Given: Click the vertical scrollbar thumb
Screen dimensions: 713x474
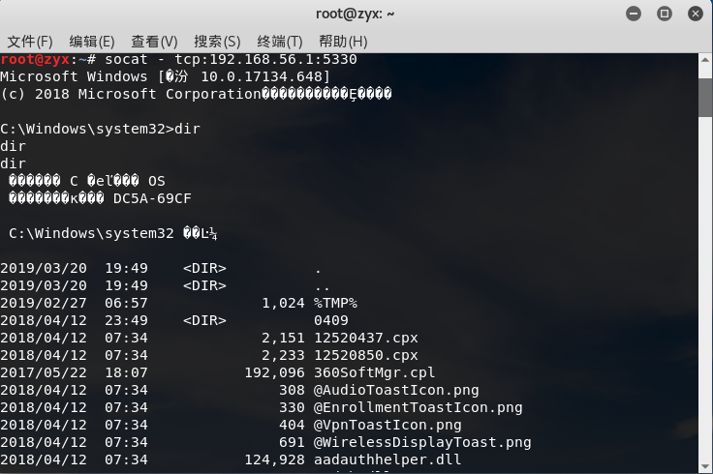Looking at the screenshot, I should point(705,98).
